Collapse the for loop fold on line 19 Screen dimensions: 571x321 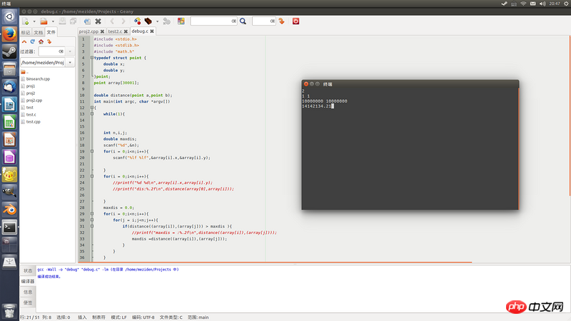92,151
